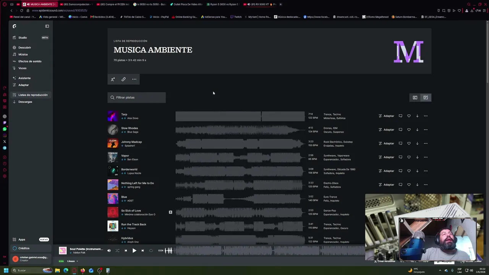This screenshot has height=275, width=489.
Task: Open more options for Slow Rhodes
Action: [x=426, y=129]
